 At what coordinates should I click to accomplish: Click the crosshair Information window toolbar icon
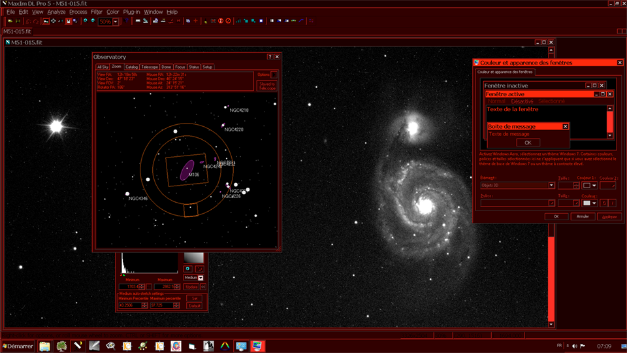[53, 21]
